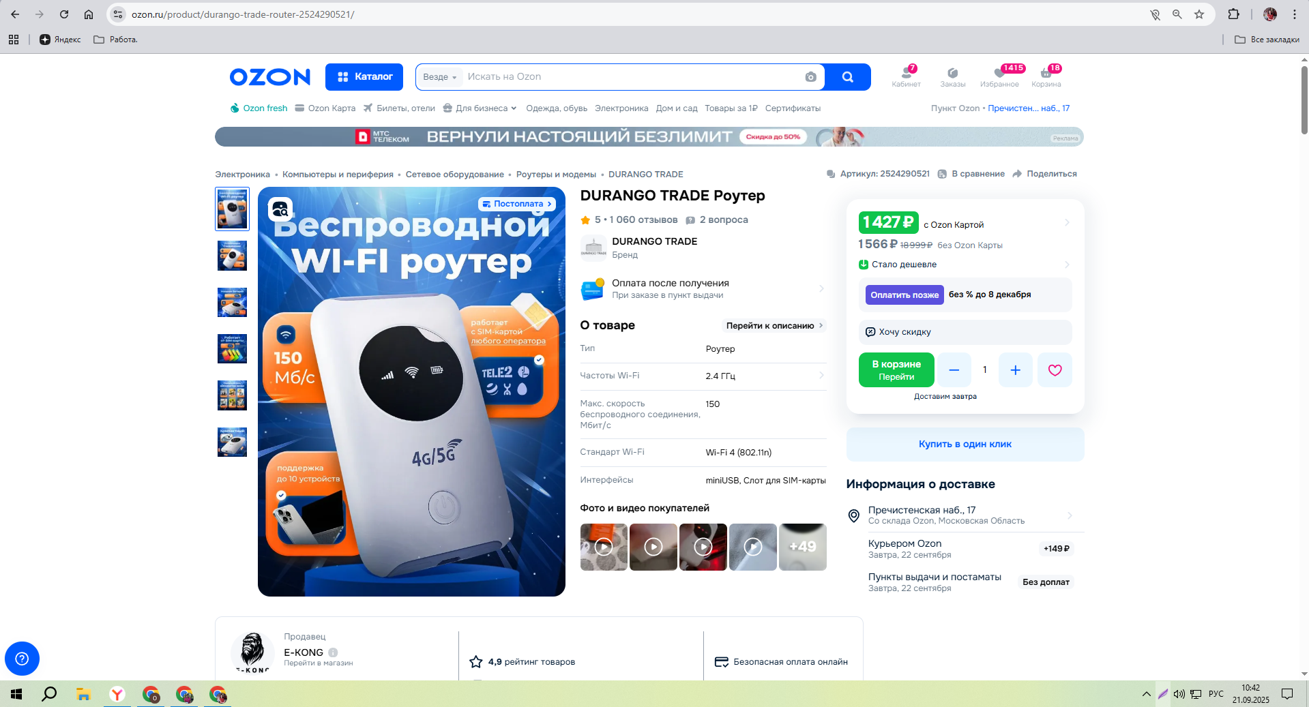The image size is (1309, 707).
Task: Add product to В сравнение
Action: (x=971, y=174)
